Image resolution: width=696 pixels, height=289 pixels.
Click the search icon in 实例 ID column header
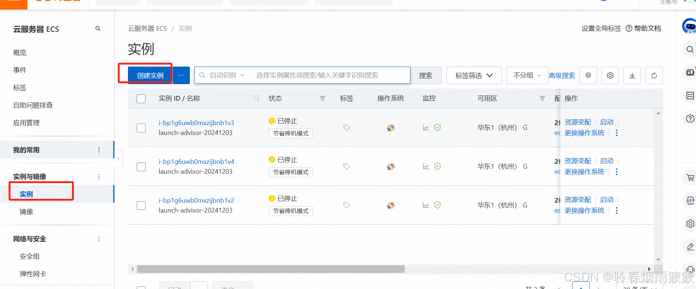click(257, 98)
